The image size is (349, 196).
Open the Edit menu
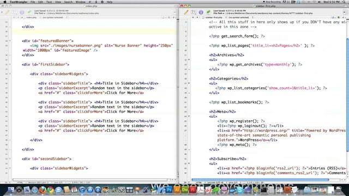pos(40,2)
